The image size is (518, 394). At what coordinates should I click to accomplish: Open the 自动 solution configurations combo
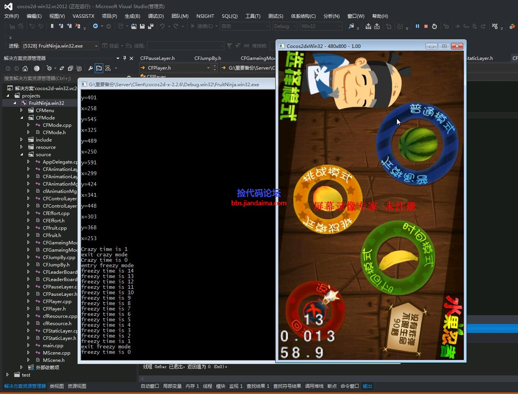(245, 26)
